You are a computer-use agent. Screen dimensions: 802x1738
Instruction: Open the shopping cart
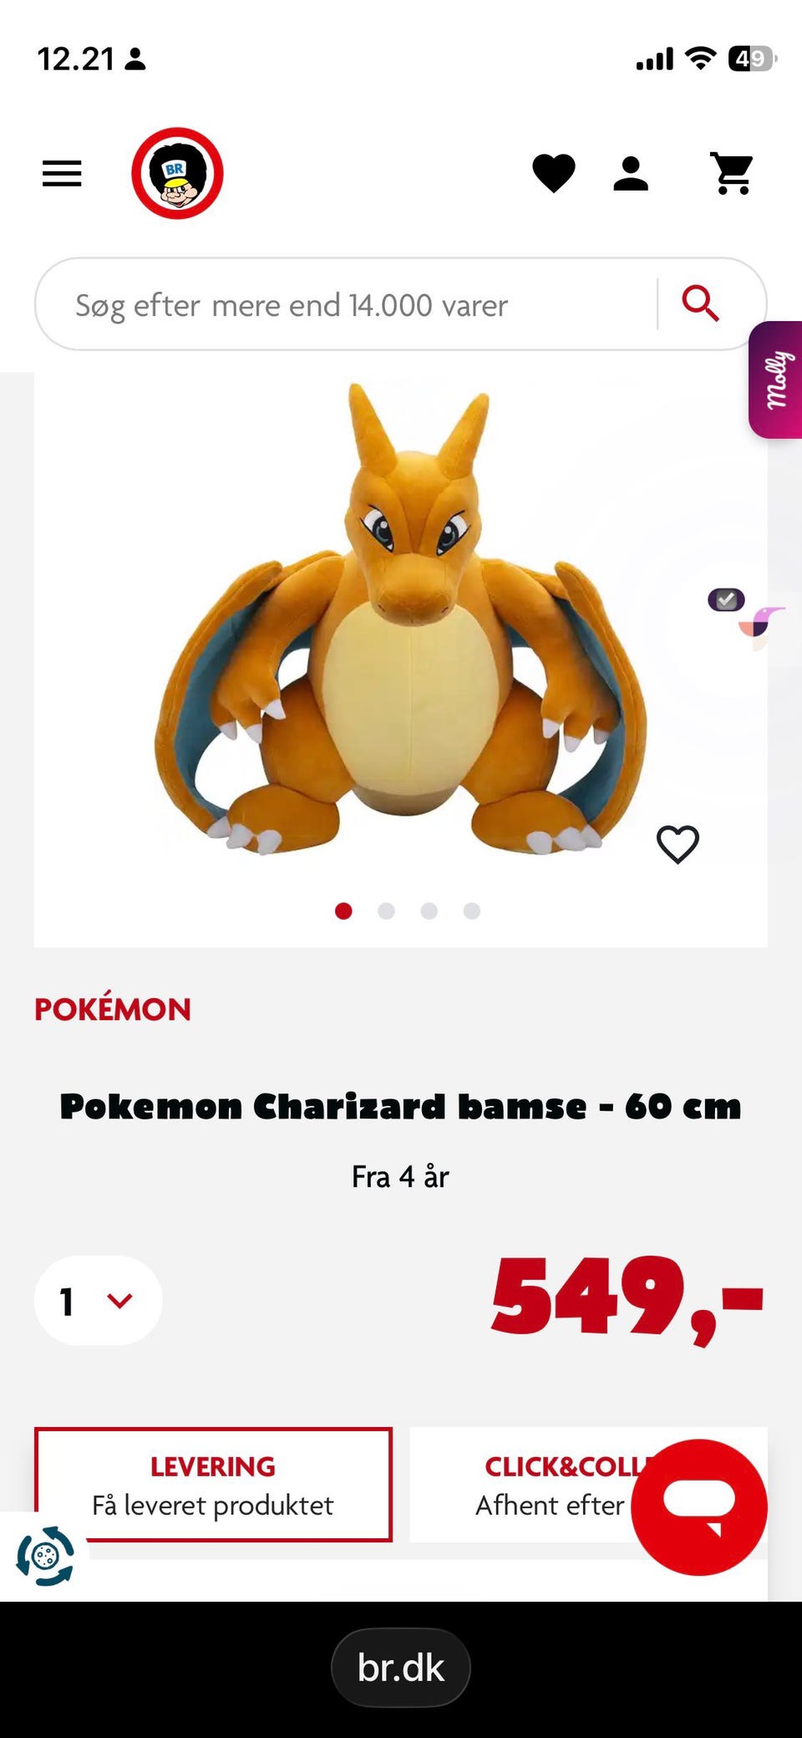(732, 174)
